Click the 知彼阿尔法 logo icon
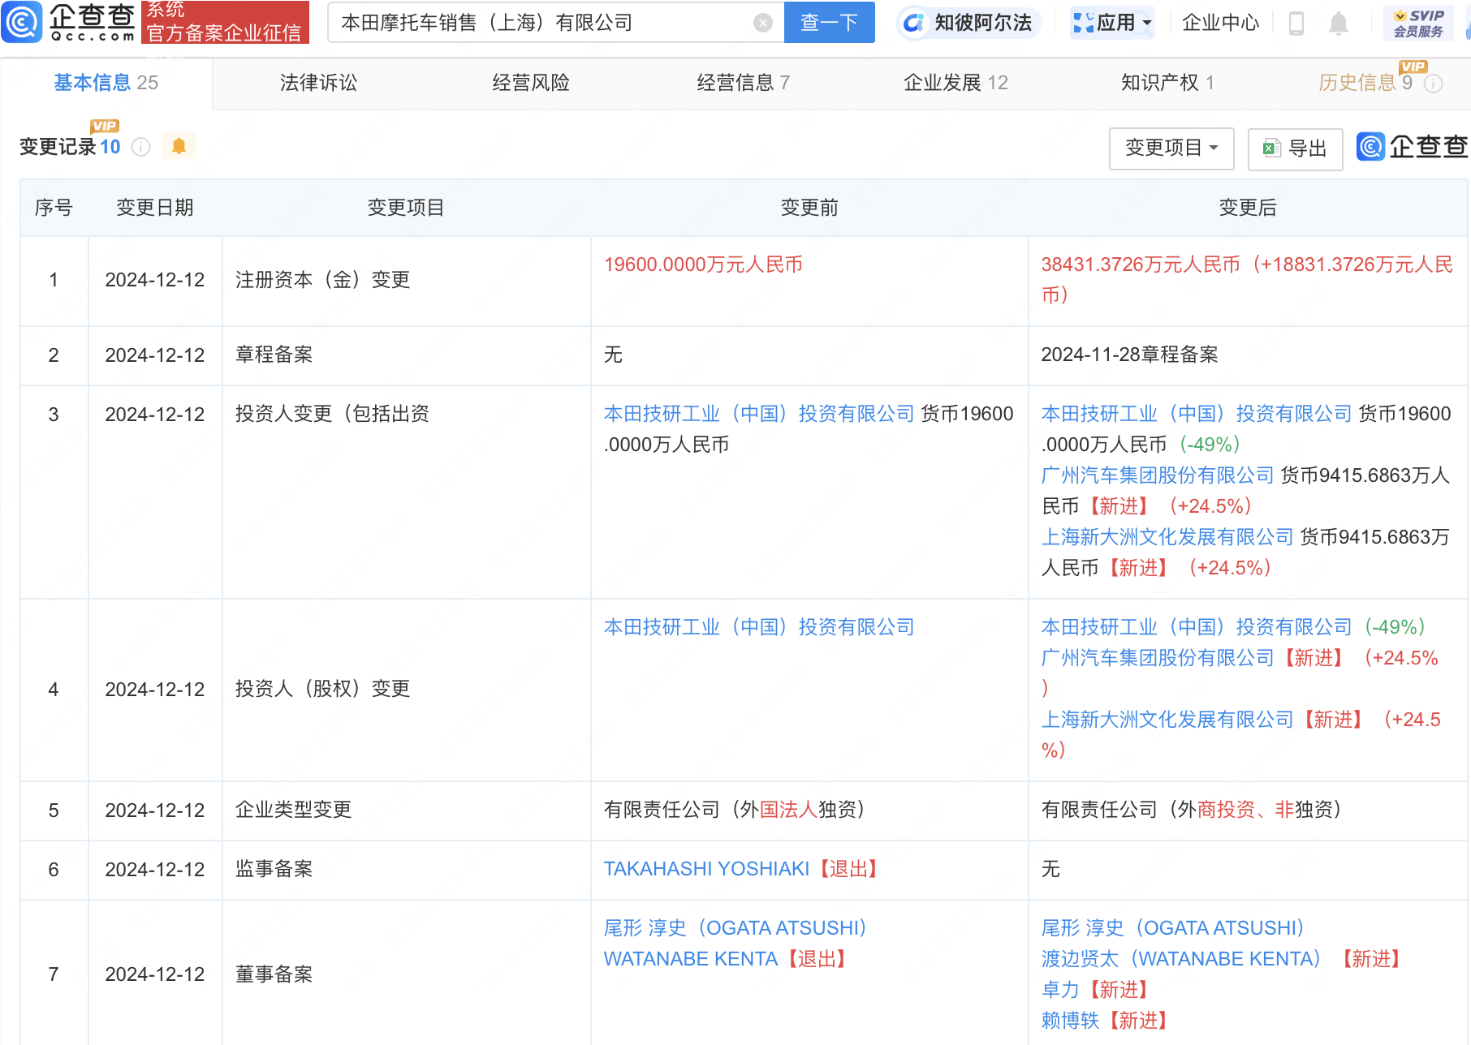Image resolution: width=1471 pixels, height=1045 pixels. click(913, 23)
